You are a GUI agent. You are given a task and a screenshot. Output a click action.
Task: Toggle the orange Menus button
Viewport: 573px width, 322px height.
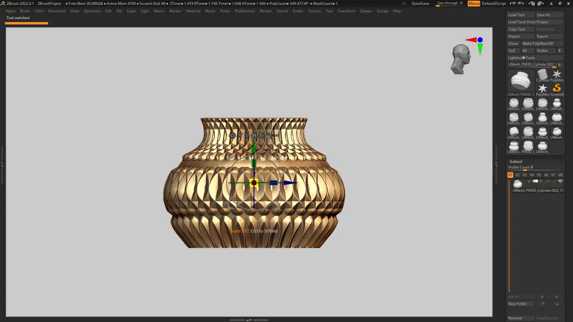(474, 3)
